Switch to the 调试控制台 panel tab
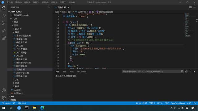 (x=81, y=72)
